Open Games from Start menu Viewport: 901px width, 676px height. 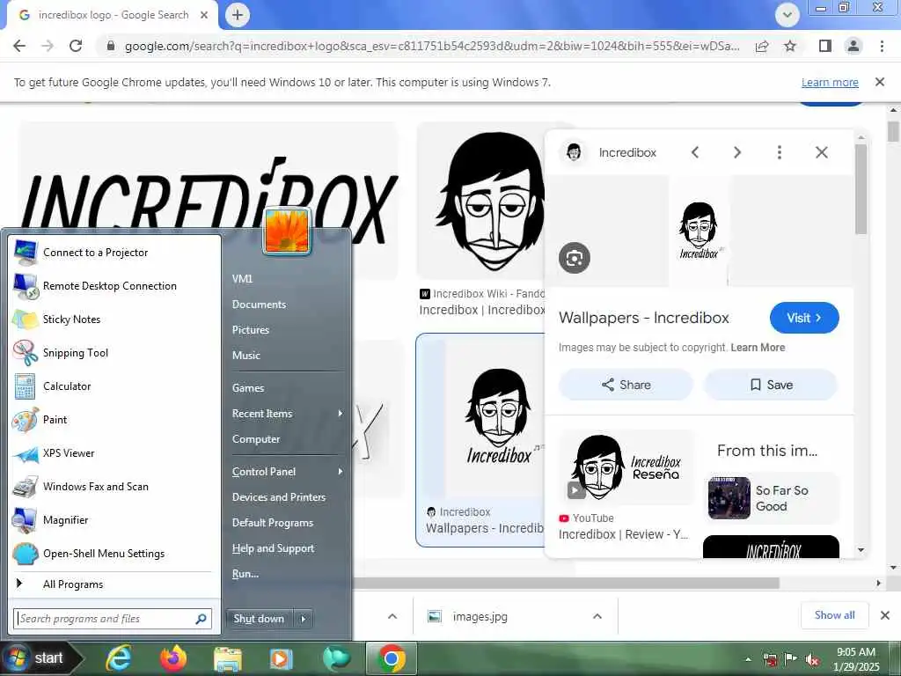pyautogui.click(x=247, y=388)
